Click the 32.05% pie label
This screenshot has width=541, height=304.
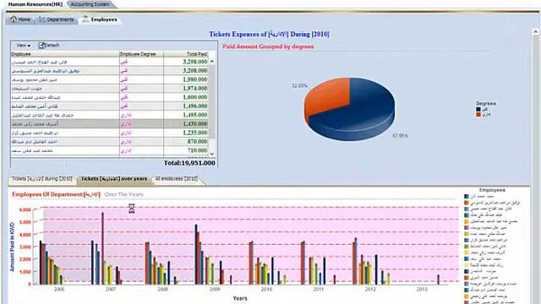(x=299, y=85)
